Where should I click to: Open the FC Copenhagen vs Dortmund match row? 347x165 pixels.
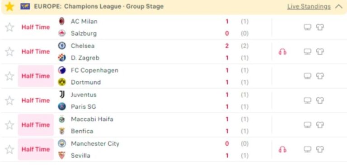pos(173,76)
